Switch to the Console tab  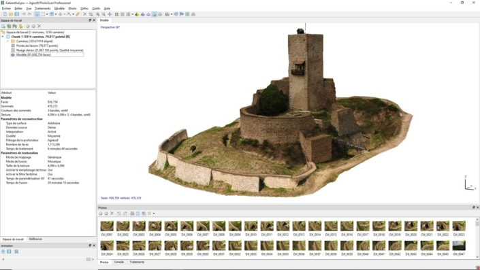coord(119,262)
